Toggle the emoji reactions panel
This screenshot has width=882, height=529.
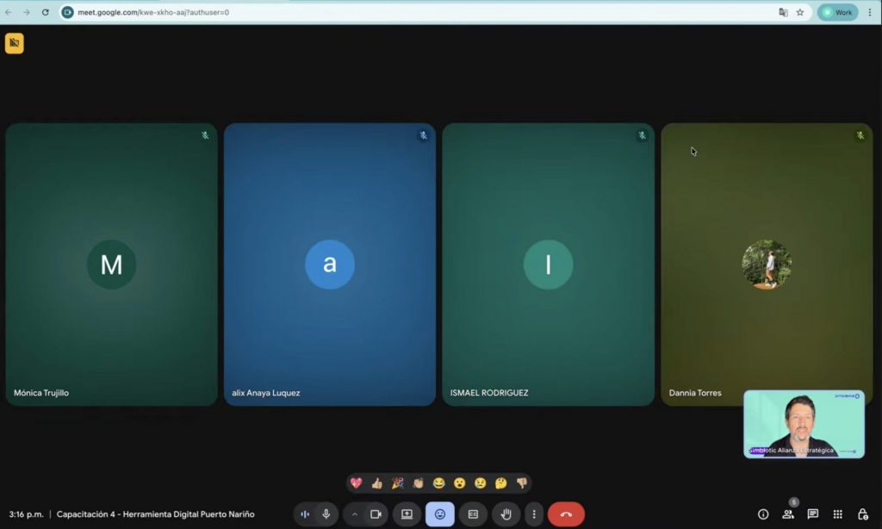click(x=440, y=514)
